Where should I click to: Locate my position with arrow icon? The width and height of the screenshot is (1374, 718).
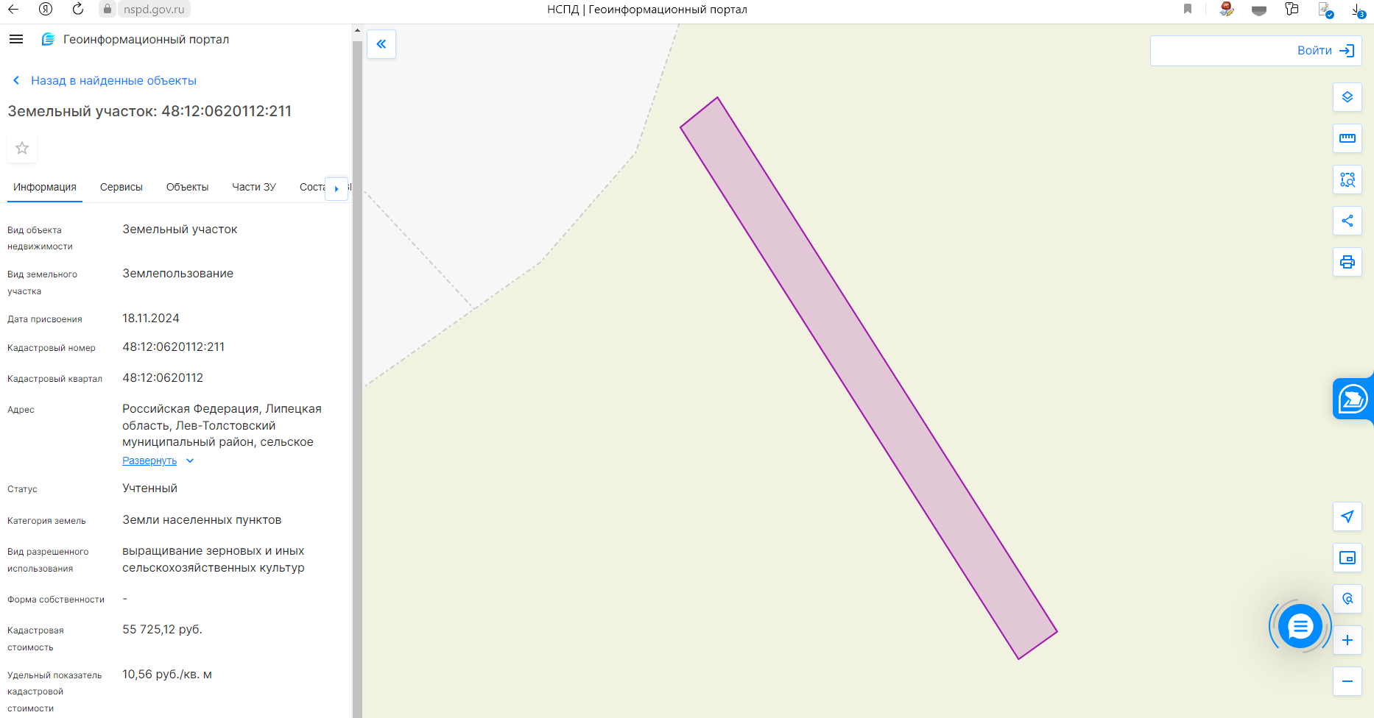pos(1347,516)
